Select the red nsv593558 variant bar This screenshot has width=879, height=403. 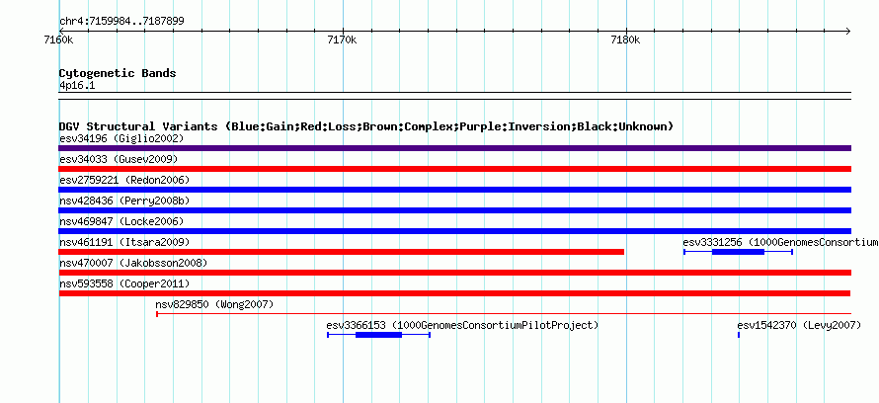[454, 293]
